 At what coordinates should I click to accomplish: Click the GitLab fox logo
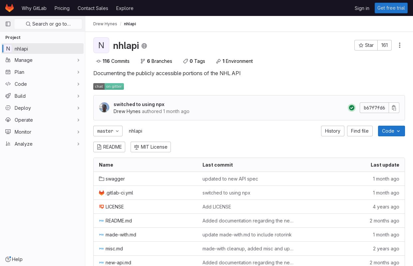point(10,8)
